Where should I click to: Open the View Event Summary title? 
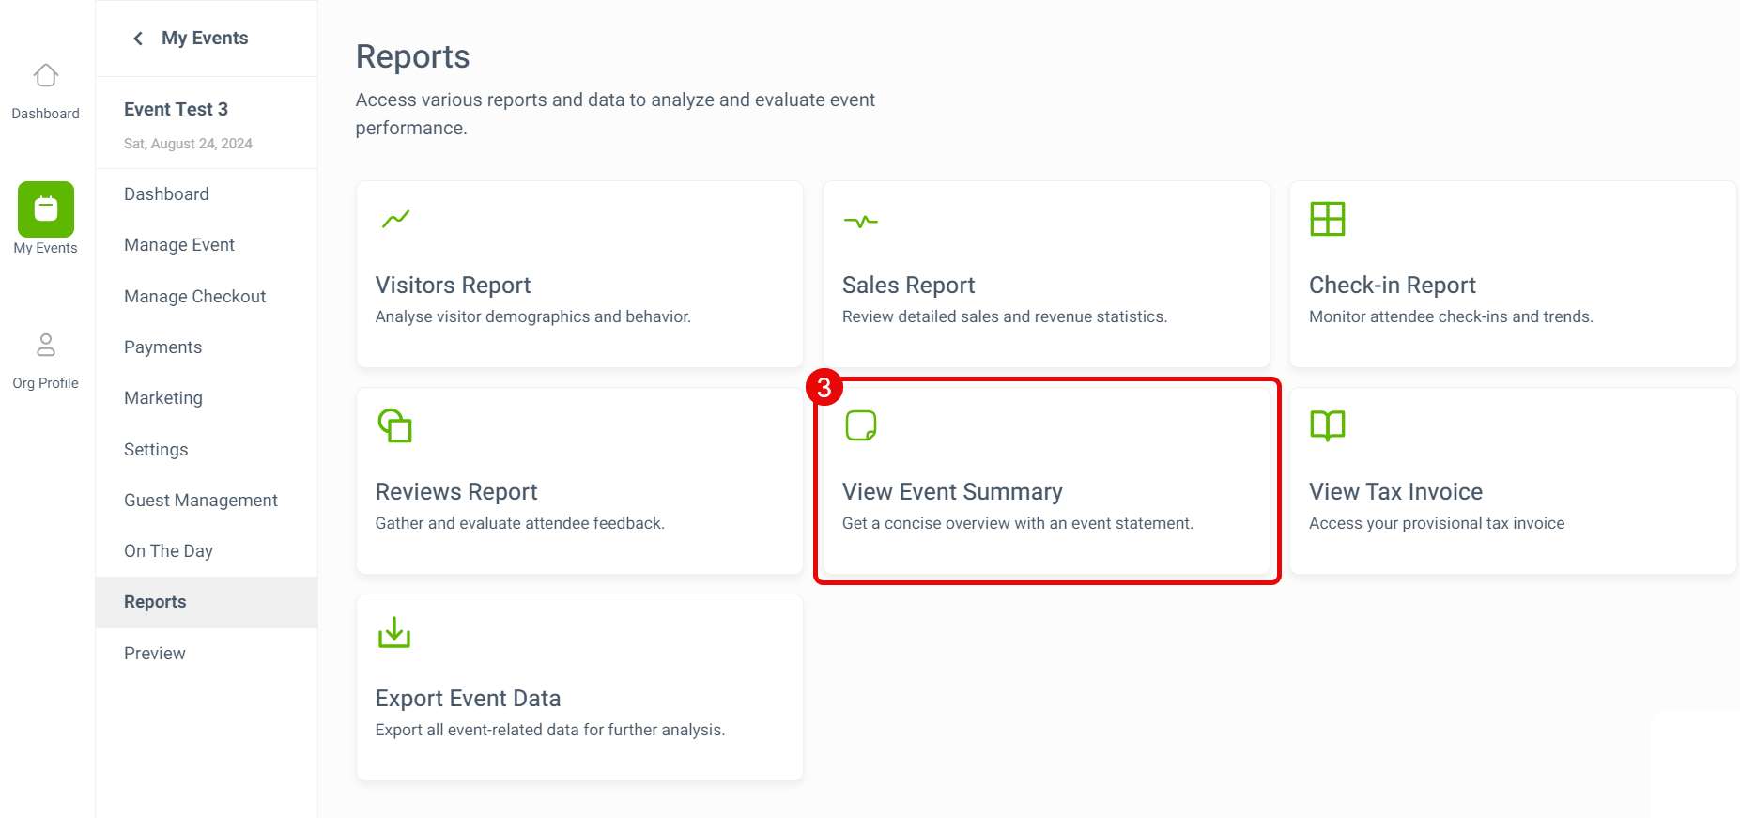[x=951, y=492]
